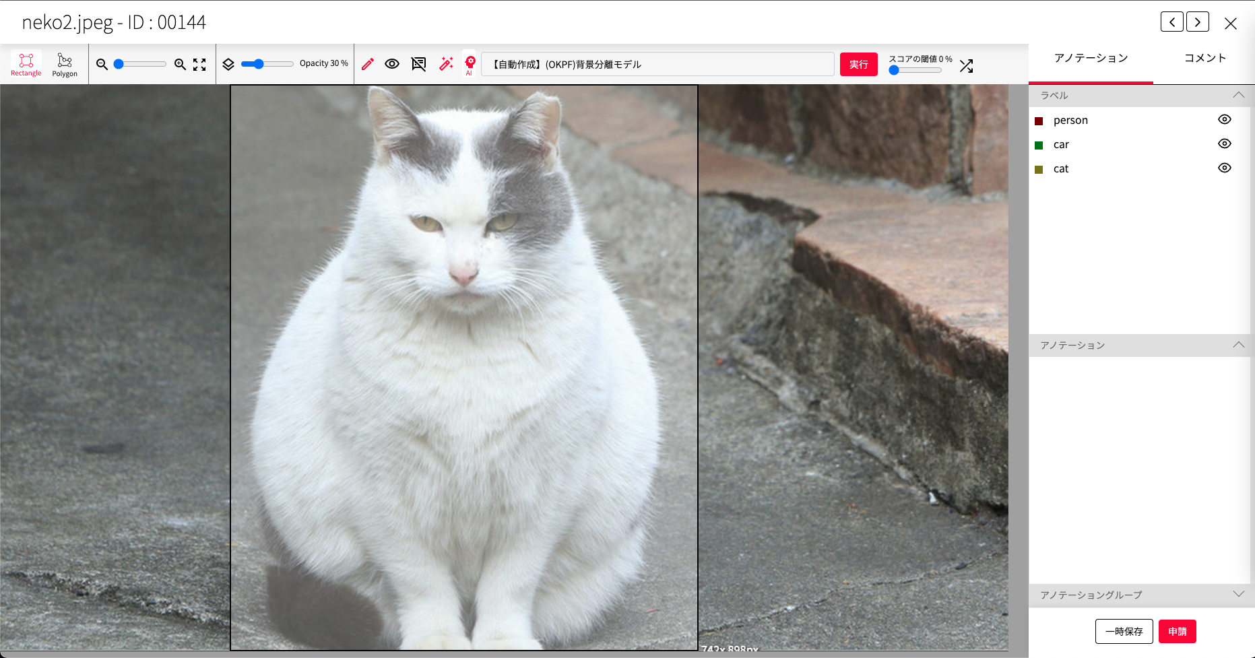Screen dimensions: 1255x658
Task: Click the zoom in magnifier icon
Action: pyautogui.click(x=180, y=64)
